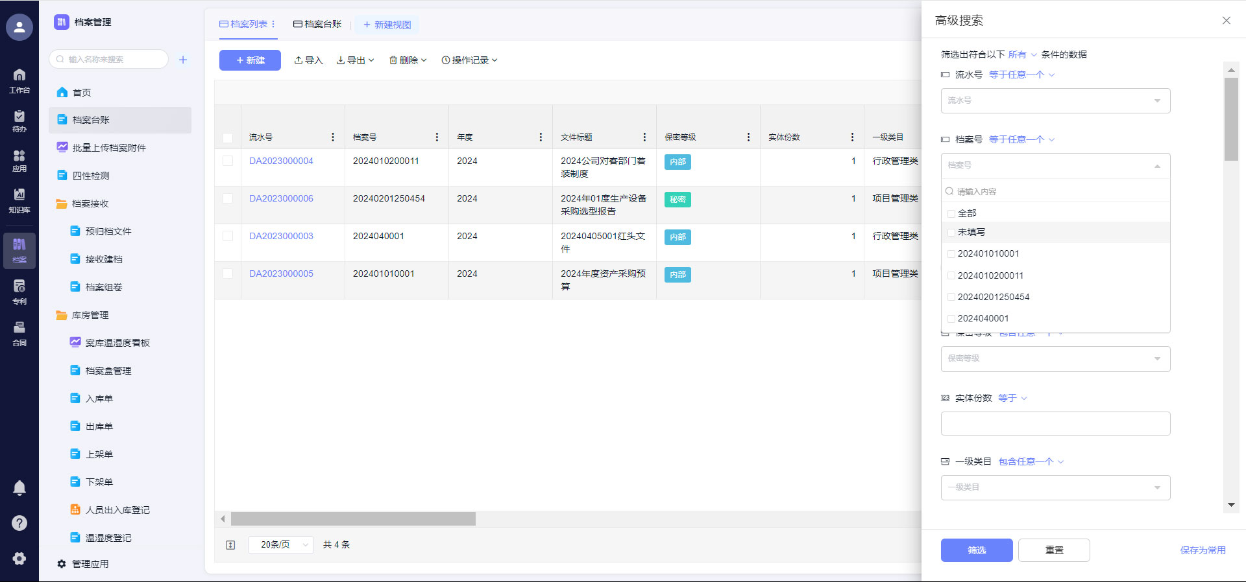Expand the 导出 export dropdown

click(356, 60)
